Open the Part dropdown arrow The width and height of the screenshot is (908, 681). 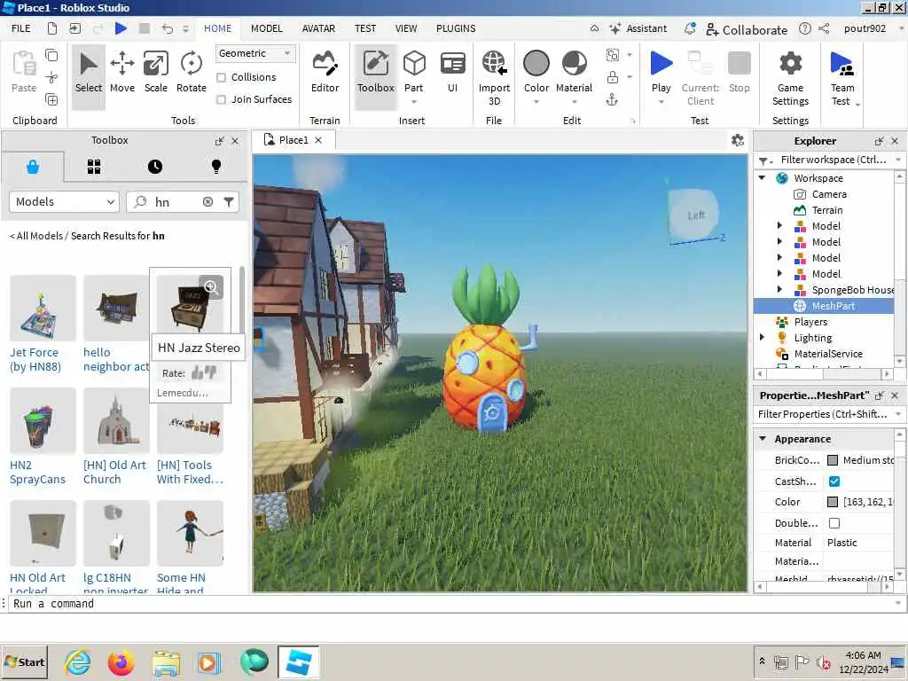(414, 102)
